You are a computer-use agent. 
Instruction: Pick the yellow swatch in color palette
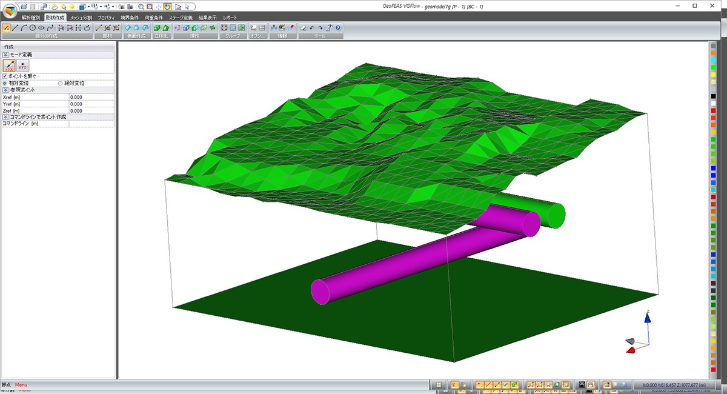click(714, 75)
